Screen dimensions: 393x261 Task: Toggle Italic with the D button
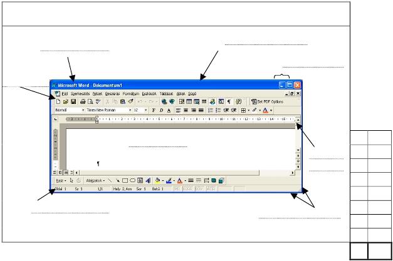161,110
